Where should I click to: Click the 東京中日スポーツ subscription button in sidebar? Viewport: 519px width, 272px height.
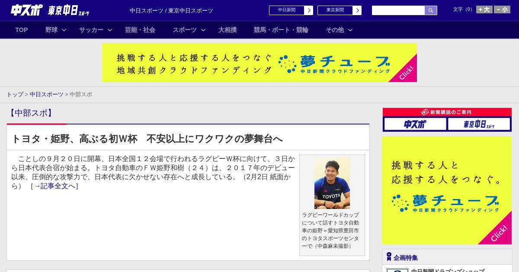479,124
